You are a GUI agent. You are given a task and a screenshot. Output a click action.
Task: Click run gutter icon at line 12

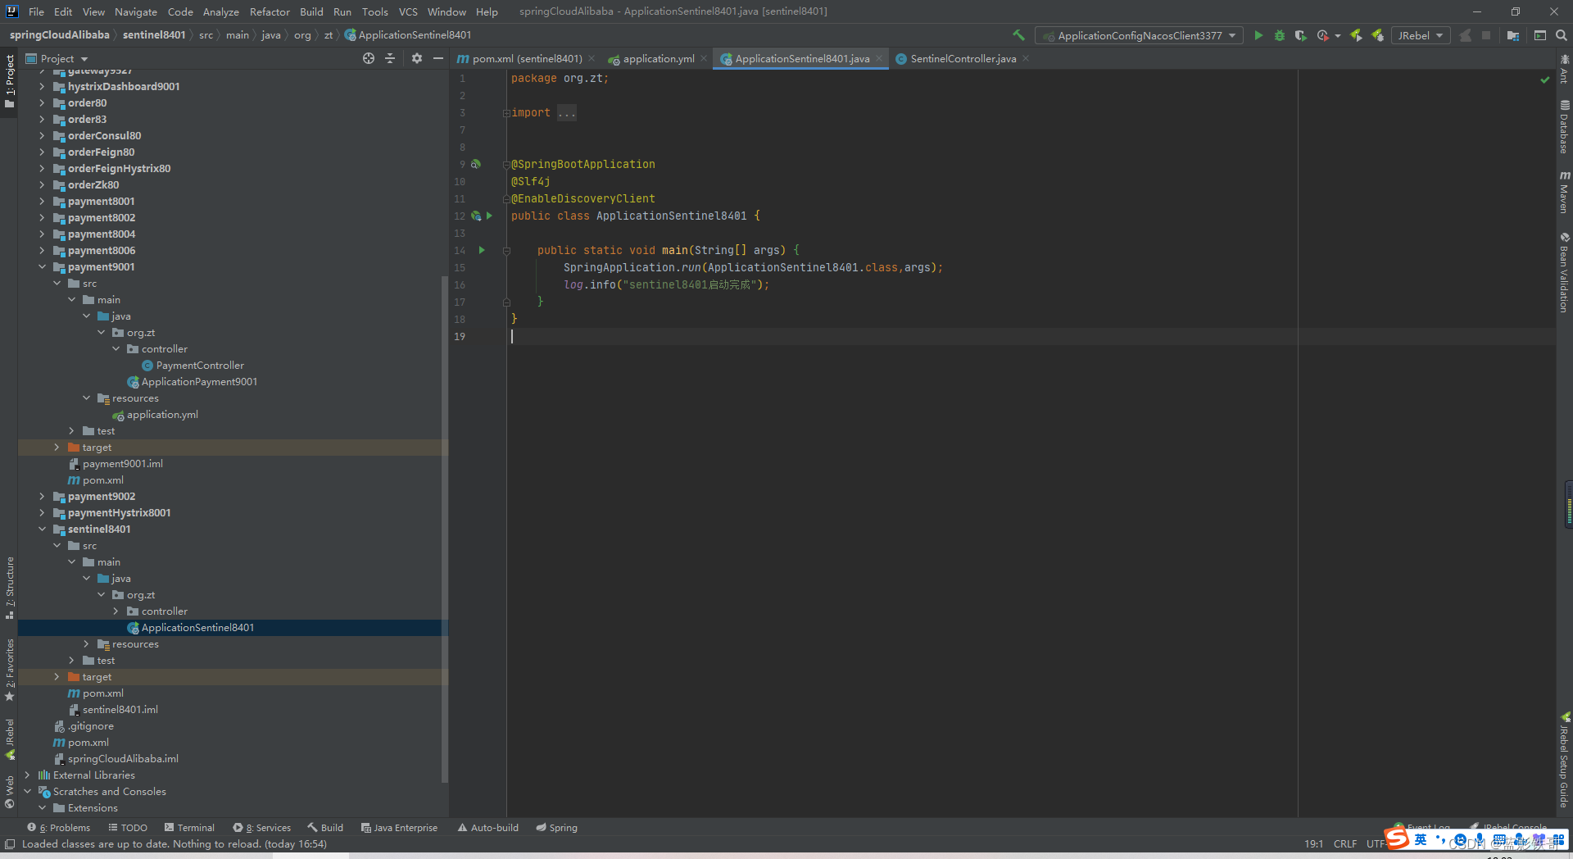coord(489,216)
